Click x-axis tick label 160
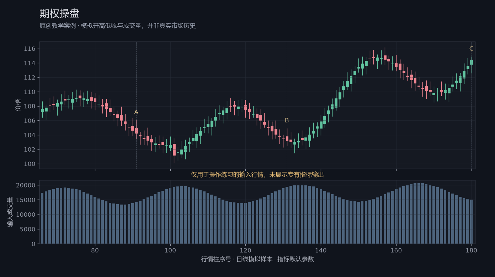The image size is (495, 277). click(x=396, y=250)
